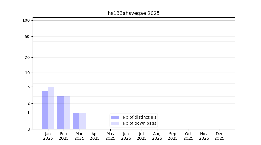Click the Mar 2025 distinct IPs bar
Viewport: 261px width, 145px height.
(76, 121)
